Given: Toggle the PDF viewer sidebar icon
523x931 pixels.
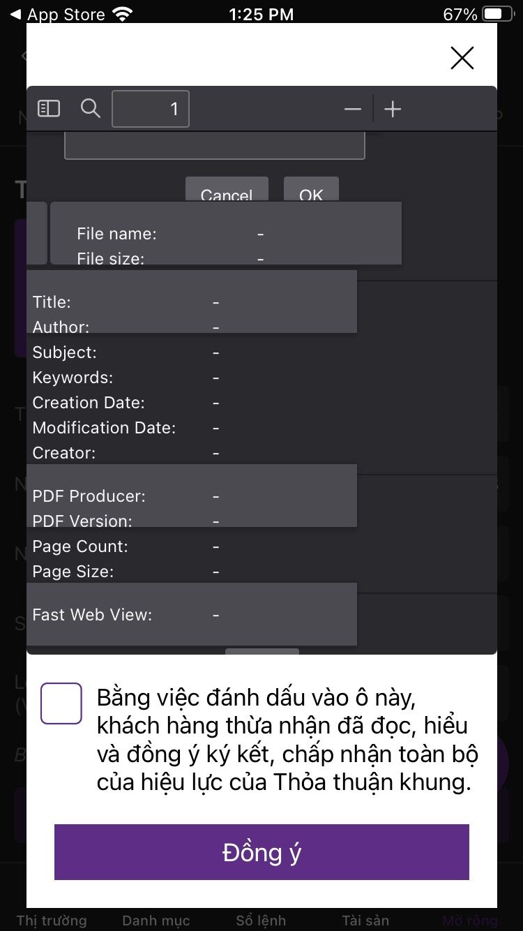Looking at the screenshot, I should [49, 108].
